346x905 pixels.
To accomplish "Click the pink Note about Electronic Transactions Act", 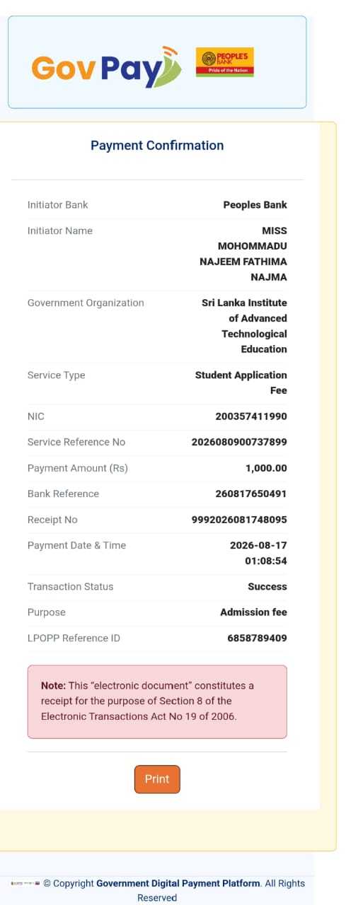I will click(x=157, y=701).
